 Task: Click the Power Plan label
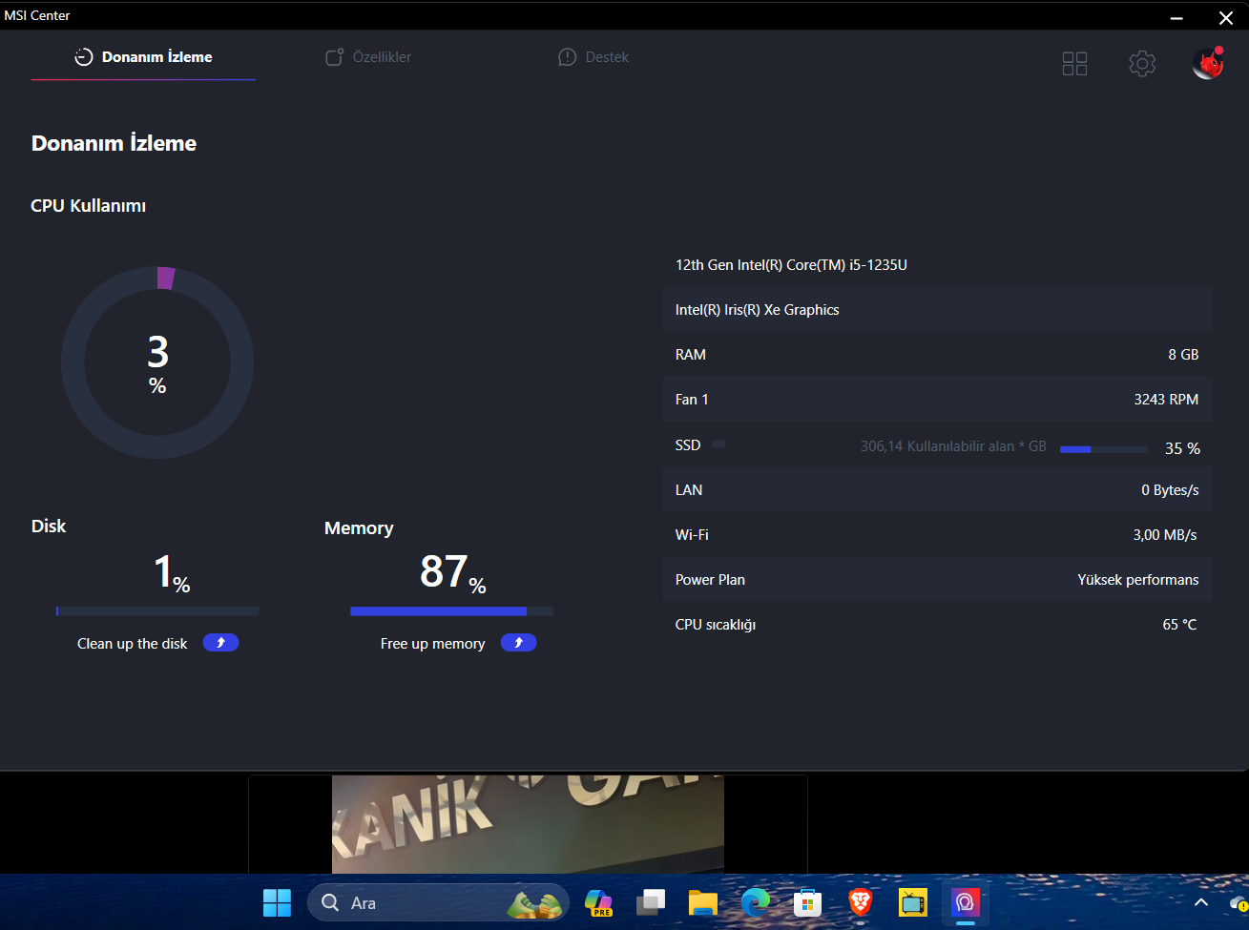pos(710,580)
